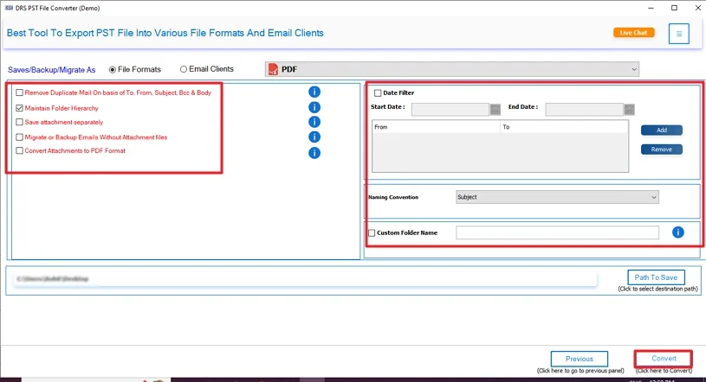Go back with the Previous button
The width and height of the screenshot is (706, 382).
click(580, 359)
